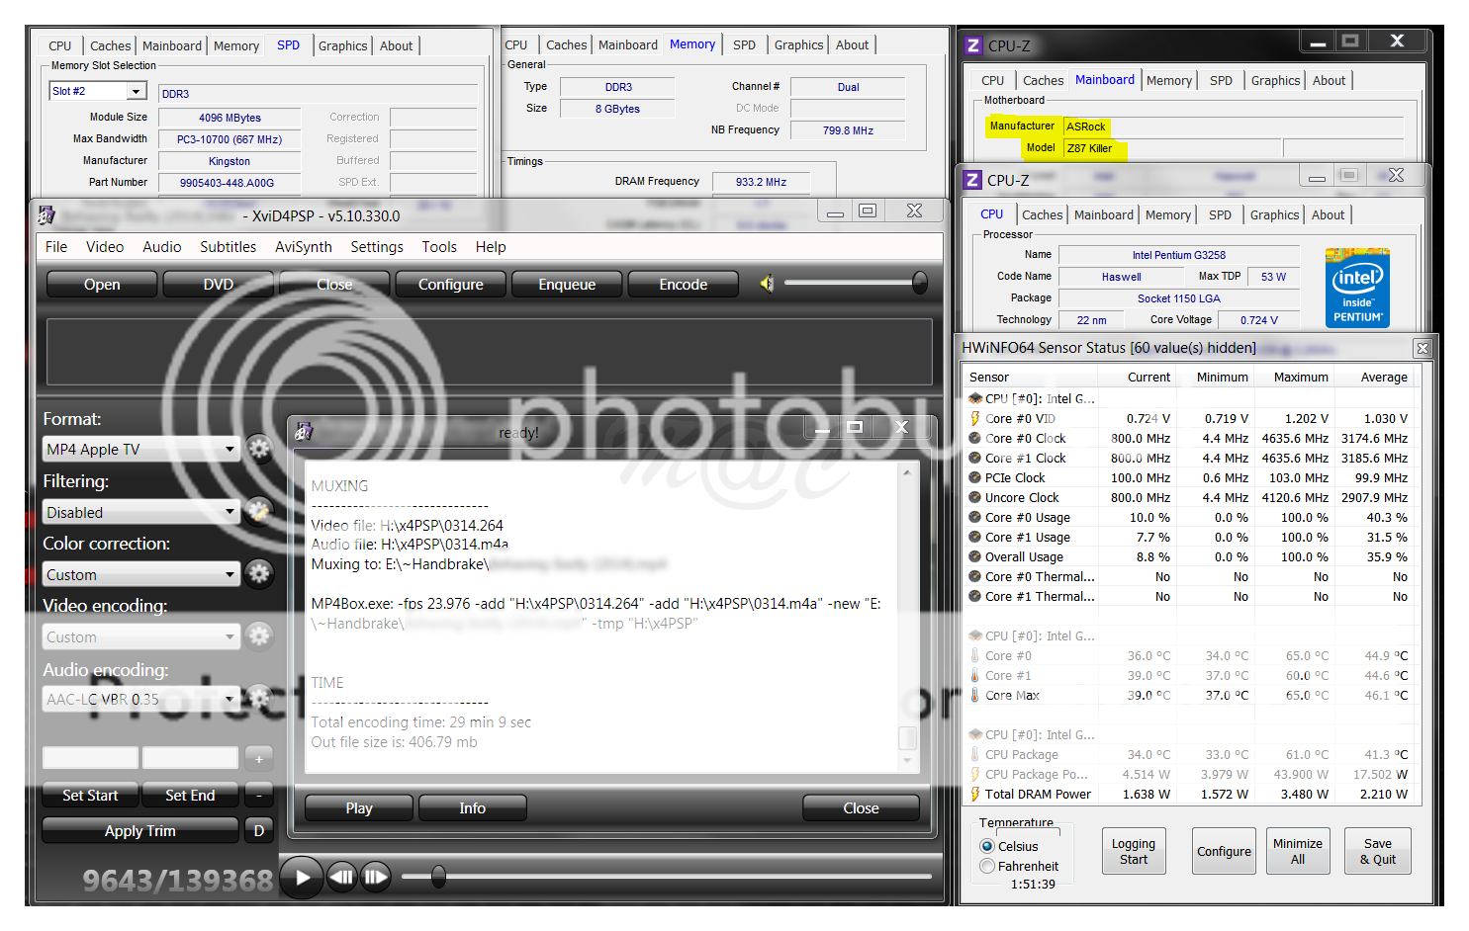Viewport: 1469px width, 931px height.
Task: Click the Format settings gear icon
Action: [x=259, y=449]
